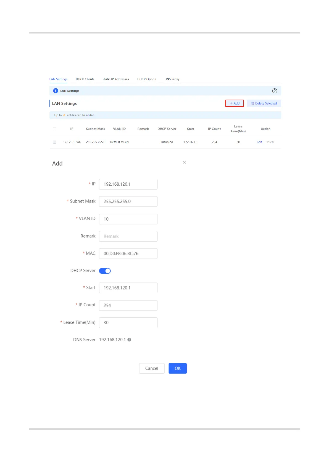329x466 pixels.
Task: Click Delete link for Default VLAN row
Action: coord(270,142)
